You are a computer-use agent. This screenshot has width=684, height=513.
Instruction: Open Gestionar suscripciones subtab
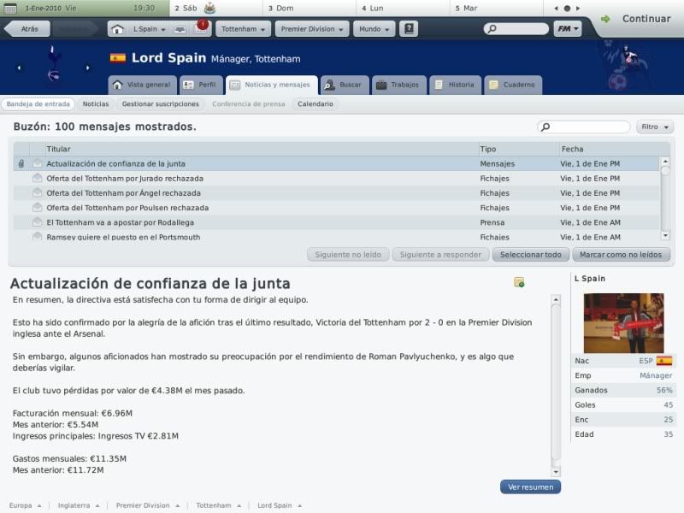(160, 103)
